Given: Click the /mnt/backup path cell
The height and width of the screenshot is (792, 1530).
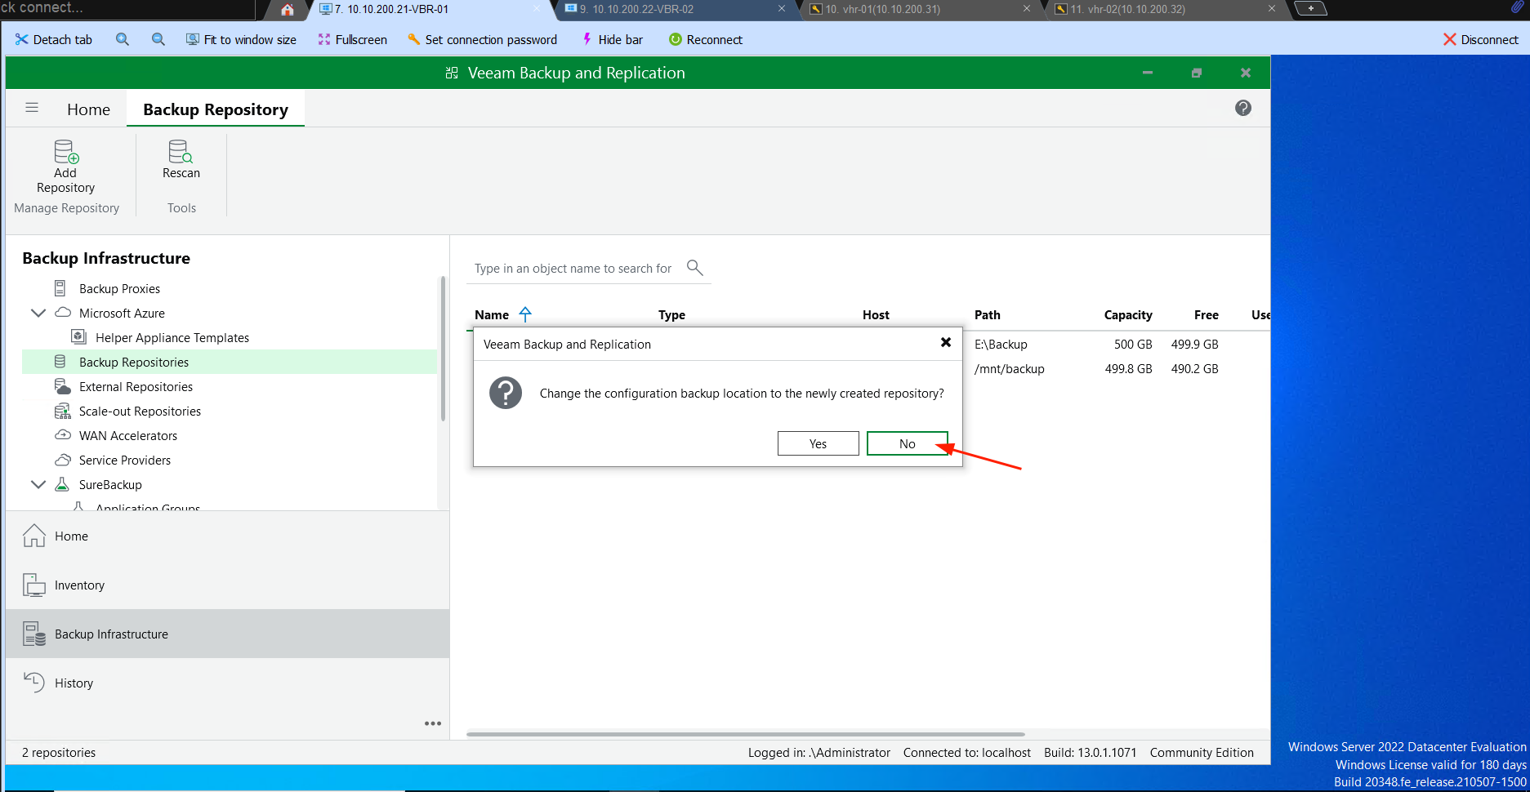Looking at the screenshot, I should (1009, 368).
